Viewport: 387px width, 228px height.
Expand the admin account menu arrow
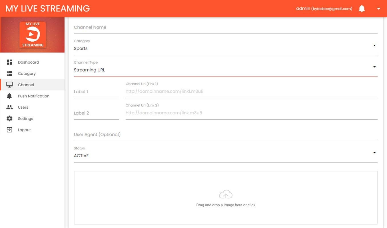378,9
